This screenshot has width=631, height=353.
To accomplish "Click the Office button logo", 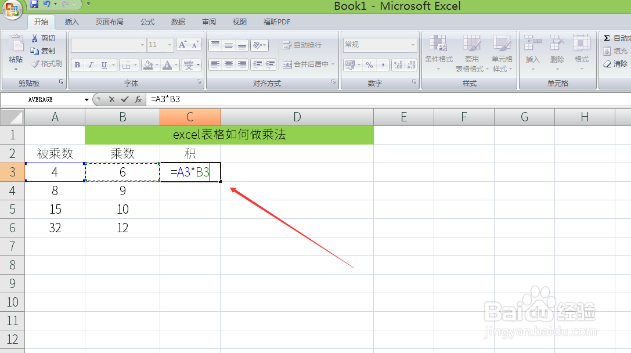I will click(x=12, y=9).
